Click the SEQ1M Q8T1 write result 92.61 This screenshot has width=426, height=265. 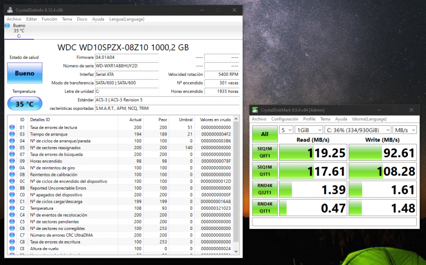point(382,152)
